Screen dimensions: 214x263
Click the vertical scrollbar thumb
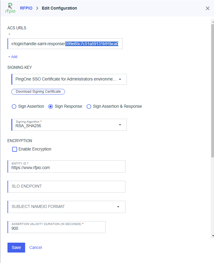point(213,91)
